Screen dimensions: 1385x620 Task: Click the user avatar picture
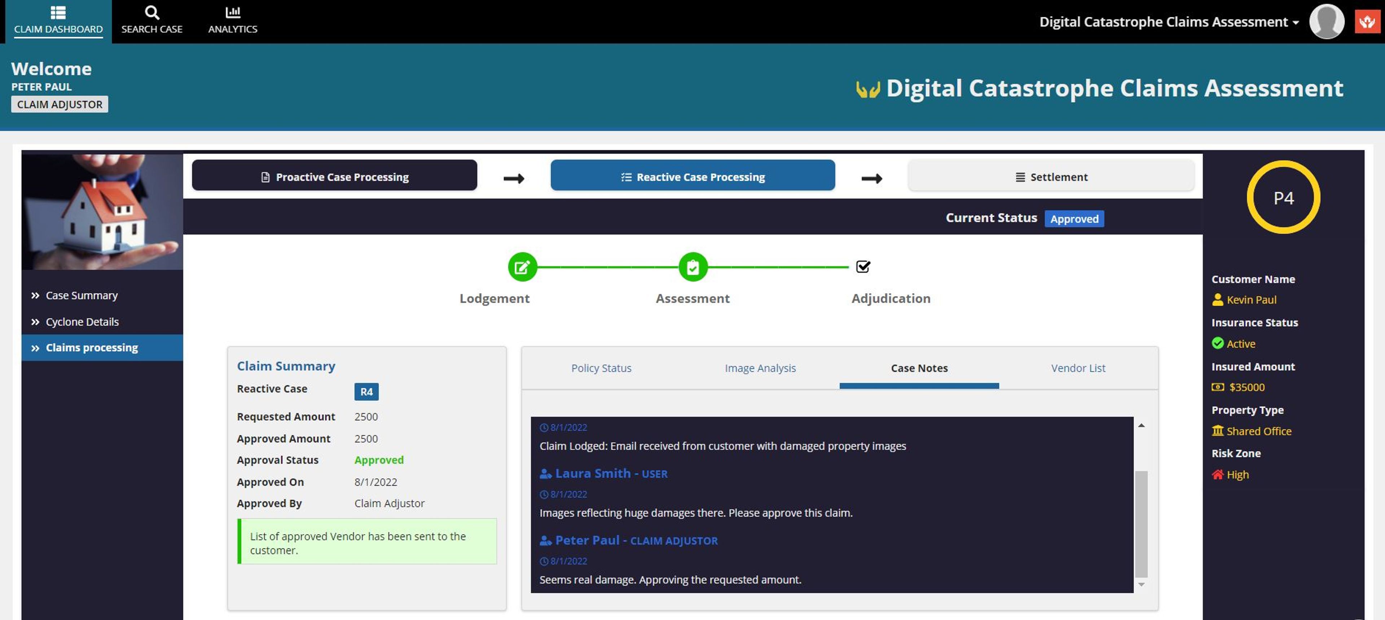[x=1327, y=22]
